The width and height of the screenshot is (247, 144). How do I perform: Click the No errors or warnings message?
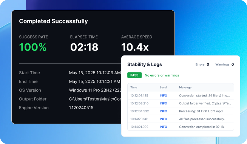[x=162, y=75]
